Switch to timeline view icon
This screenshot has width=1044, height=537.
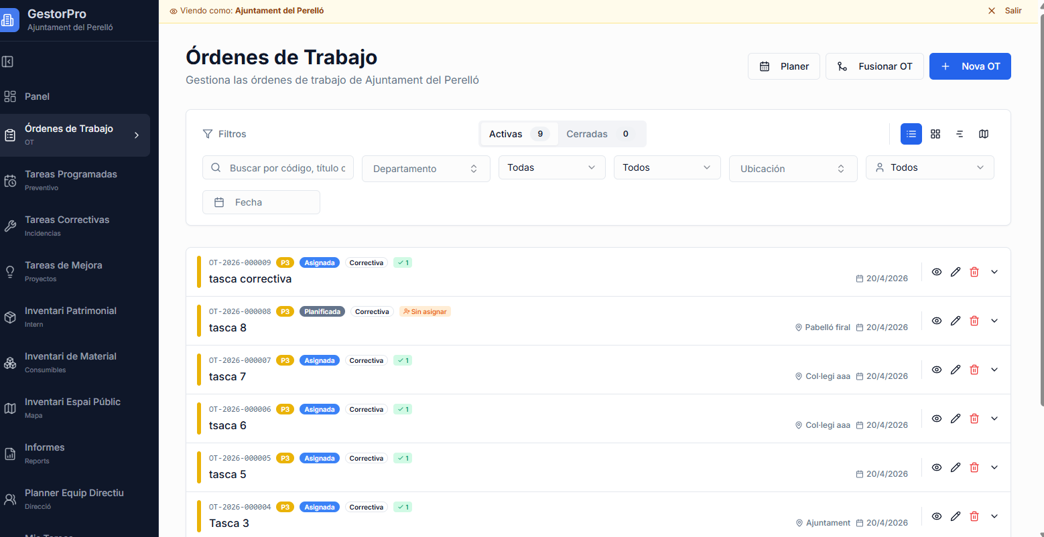[960, 134]
